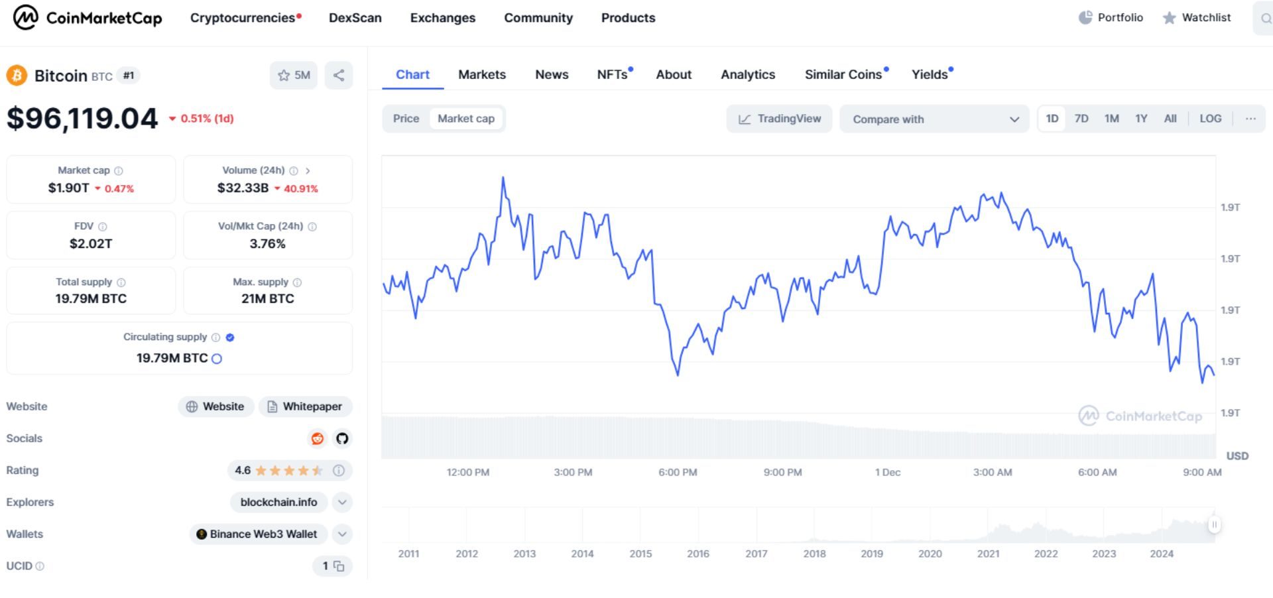Click the share icon next to Bitcoin
The width and height of the screenshot is (1273, 598).
338,75
